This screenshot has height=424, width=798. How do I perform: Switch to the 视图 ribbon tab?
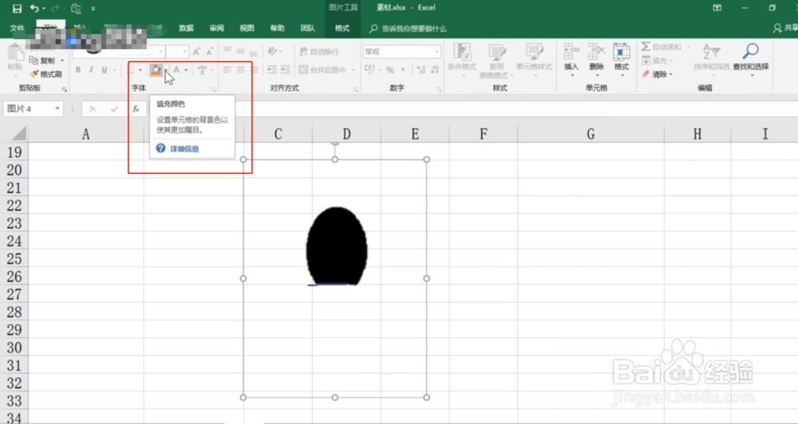[x=247, y=28]
